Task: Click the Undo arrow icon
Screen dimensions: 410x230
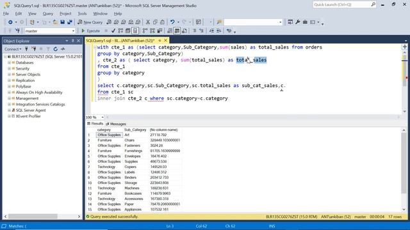Action: 172,22
